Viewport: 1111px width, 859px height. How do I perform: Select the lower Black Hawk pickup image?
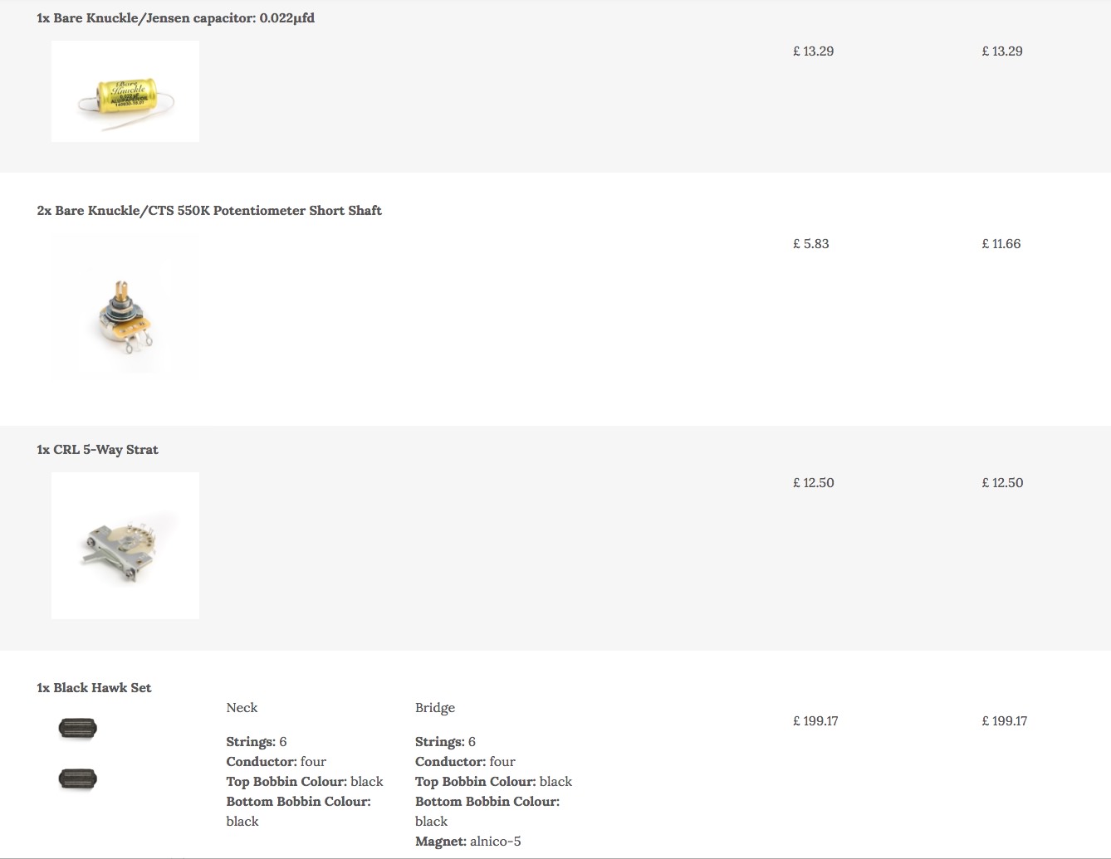pos(78,778)
